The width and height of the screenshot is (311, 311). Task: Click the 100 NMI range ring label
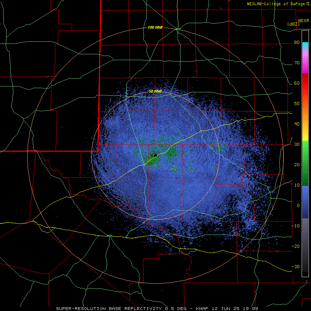tap(155, 27)
